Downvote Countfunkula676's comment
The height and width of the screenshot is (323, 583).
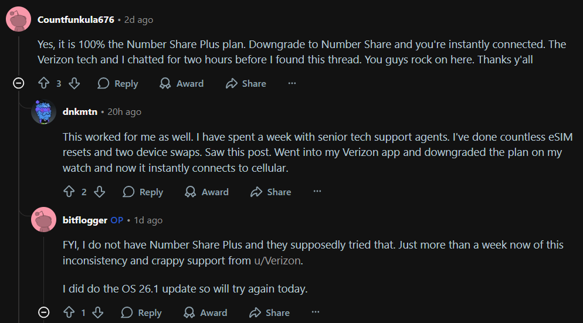coord(74,84)
